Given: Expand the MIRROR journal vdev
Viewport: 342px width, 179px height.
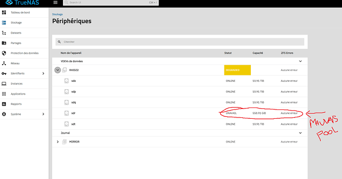Looking at the screenshot, I should (x=57, y=142).
